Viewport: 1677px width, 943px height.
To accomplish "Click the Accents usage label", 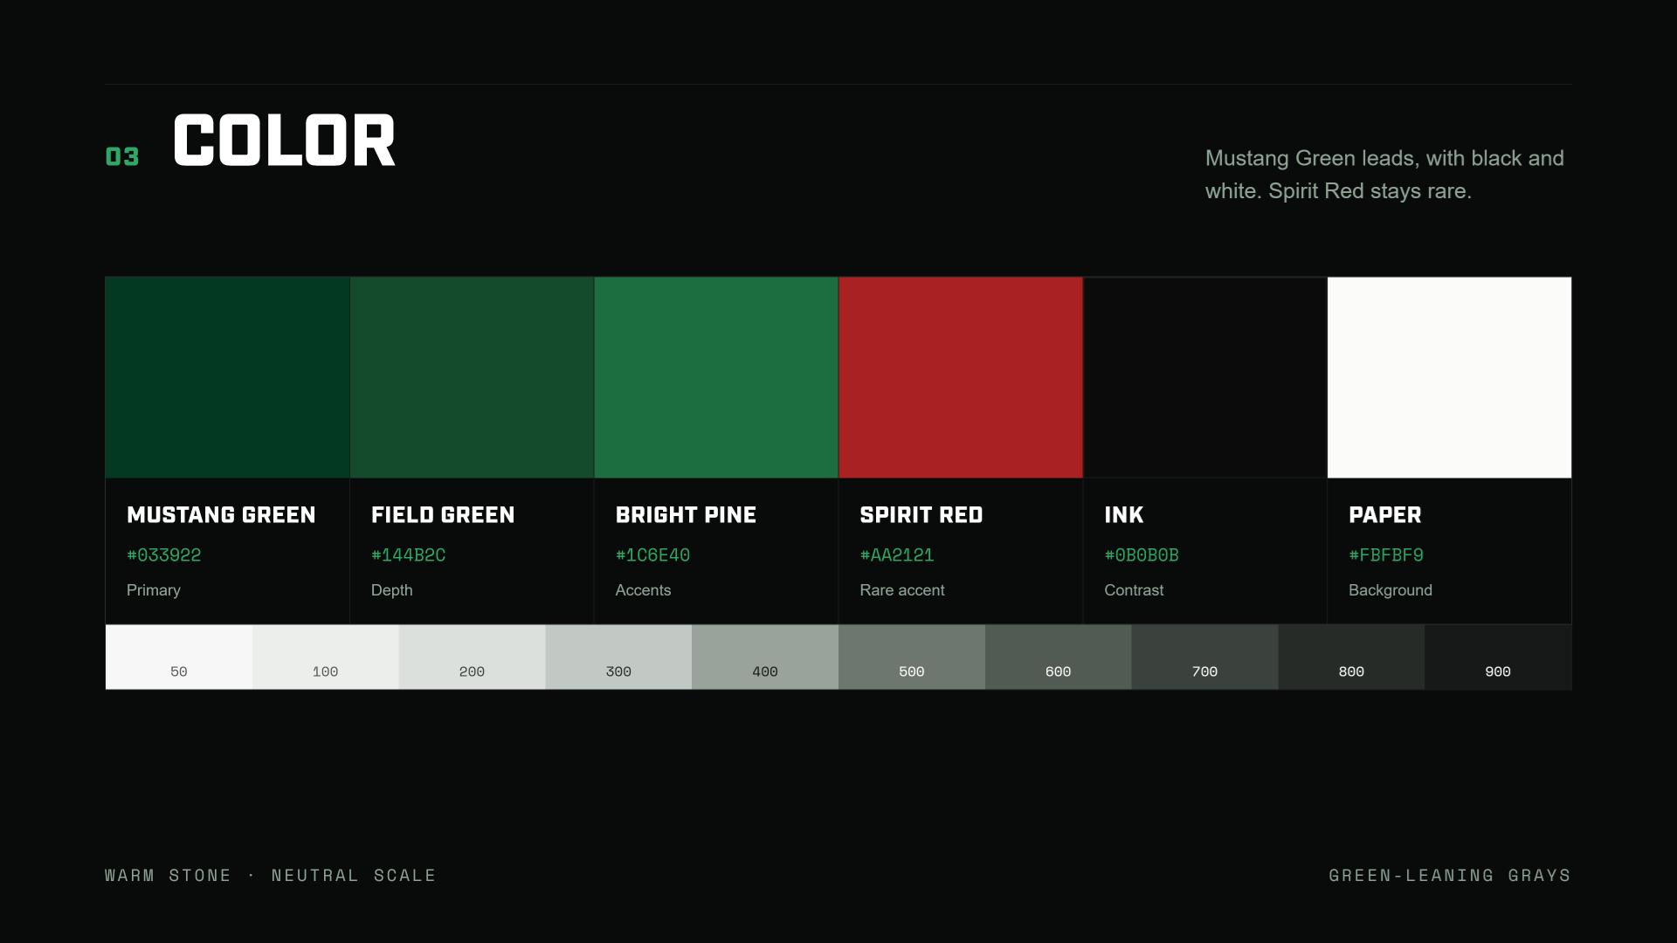I will [x=644, y=590].
